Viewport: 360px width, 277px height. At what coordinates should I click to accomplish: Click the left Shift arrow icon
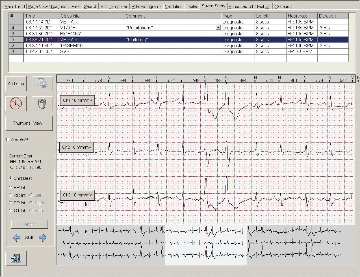click(x=17, y=238)
